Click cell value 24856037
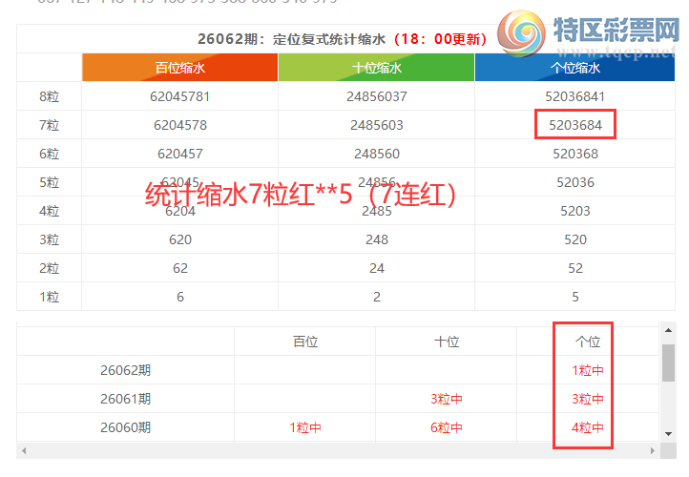689x477 pixels. [x=377, y=96]
